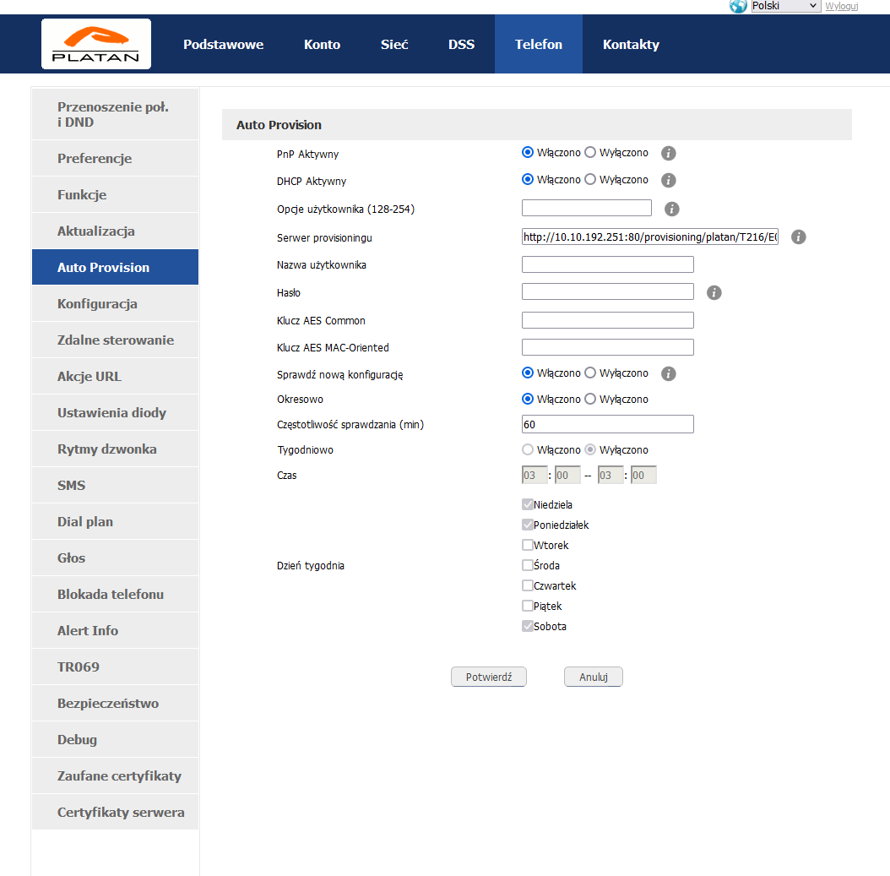Image resolution: width=890 pixels, height=876 pixels.
Task: Click the end minute Czas field
Action: [643, 476]
